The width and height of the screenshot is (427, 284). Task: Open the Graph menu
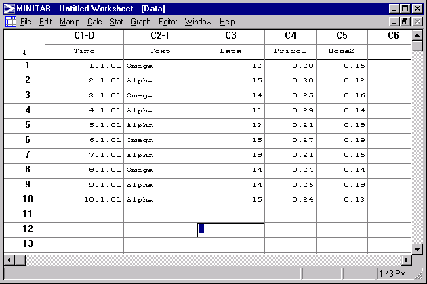tap(140, 22)
